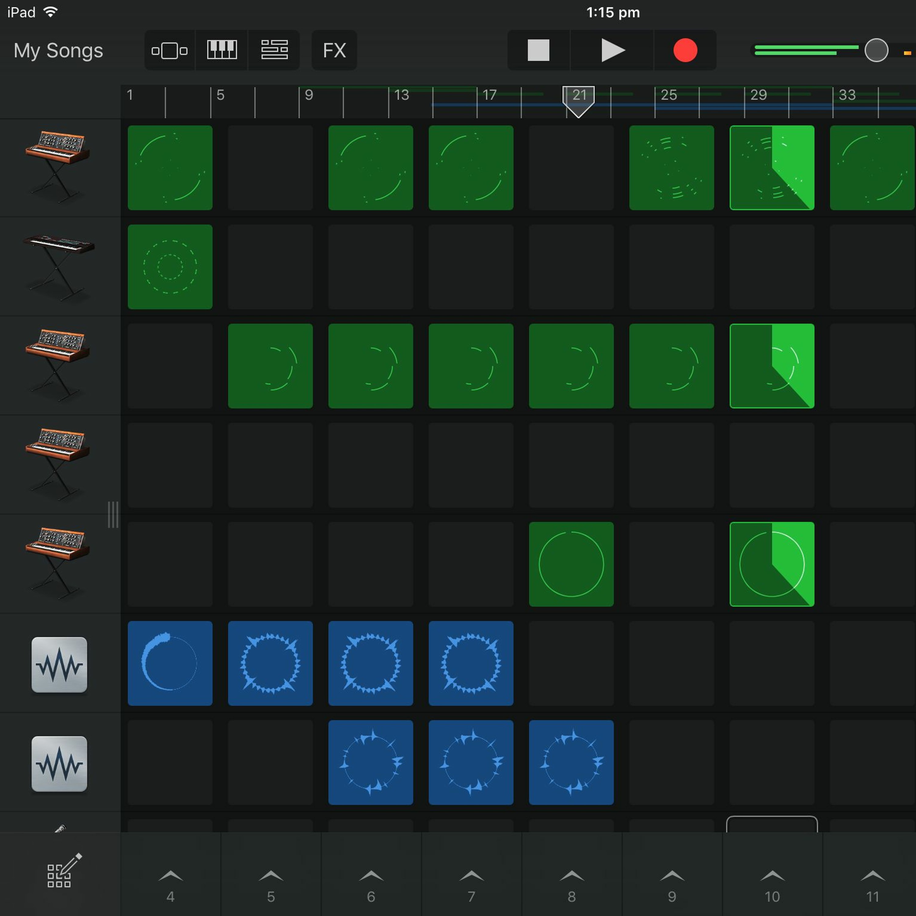Toggle second audio track's blue cell in column 8
Viewport: 916px width, 916px height.
(x=571, y=762)
